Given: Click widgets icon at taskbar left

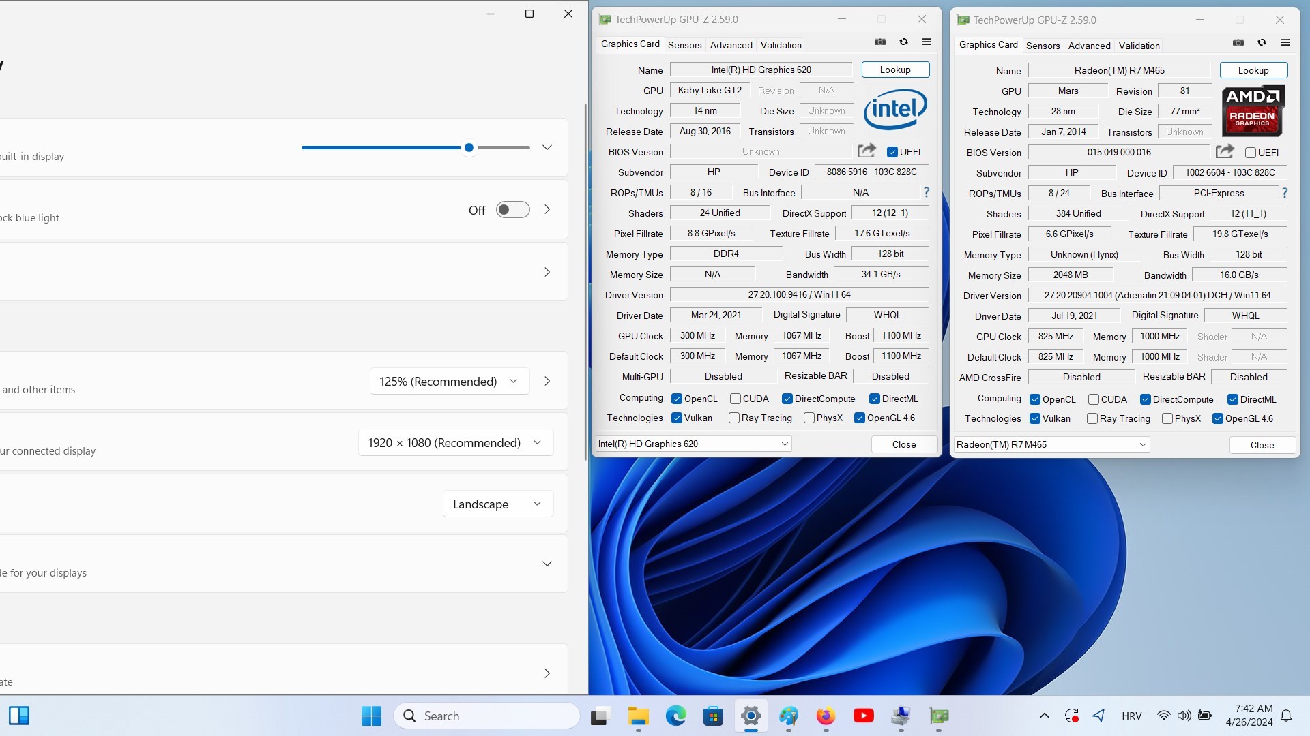Looking at the screenshot, I should [19, 716].
